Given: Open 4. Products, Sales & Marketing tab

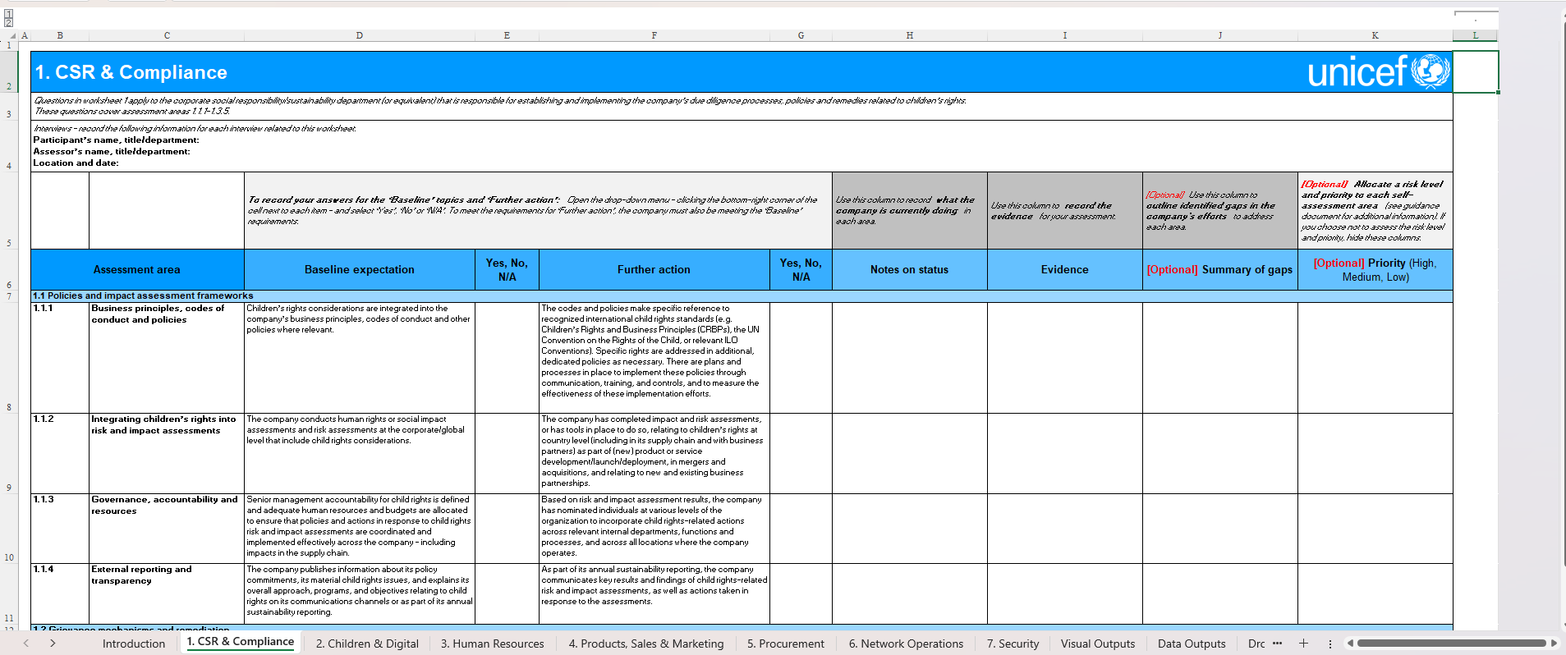Looking at the screenshot, I should tap(646, 644).
